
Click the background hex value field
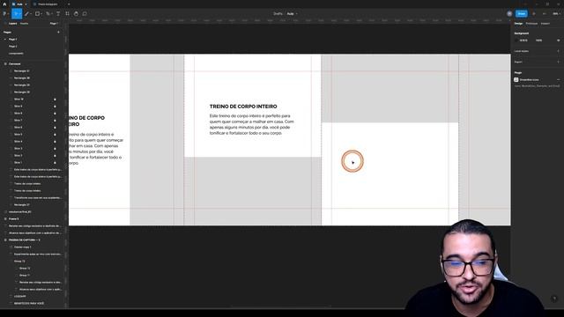(x=523, y=41)
